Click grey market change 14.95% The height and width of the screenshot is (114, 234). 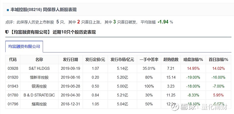(x=193, y=69)
